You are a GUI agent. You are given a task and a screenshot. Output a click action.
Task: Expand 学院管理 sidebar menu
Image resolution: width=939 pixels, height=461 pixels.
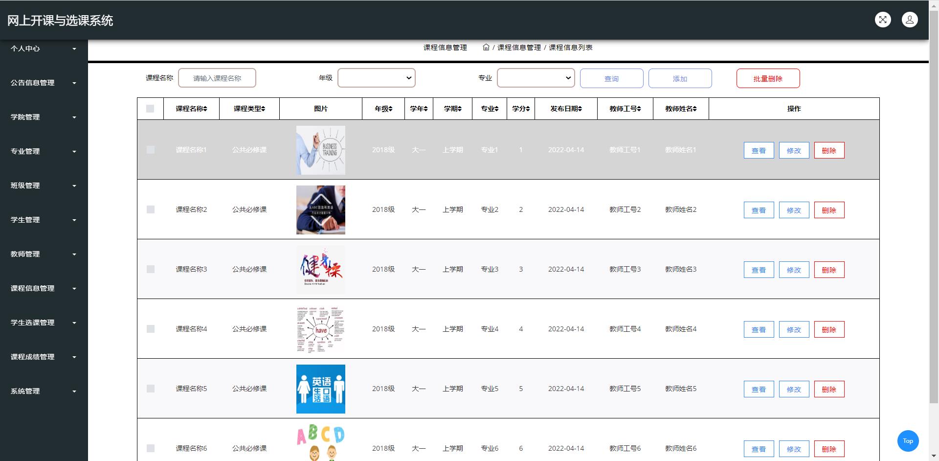(44, 117)
